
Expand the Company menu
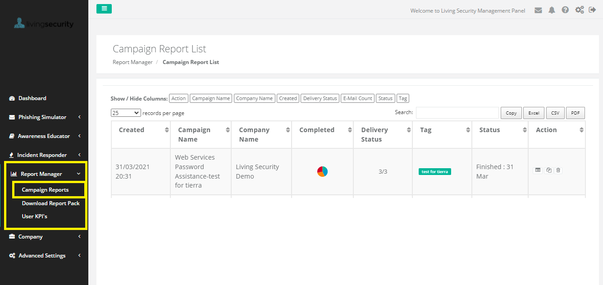coord(44,236)
